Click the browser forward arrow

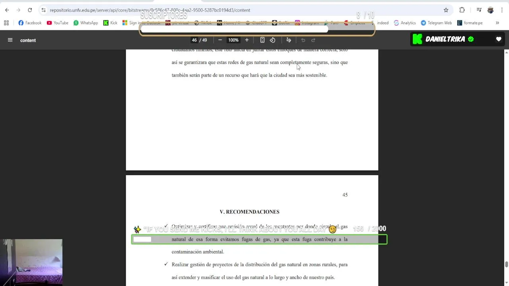[x=18, y=10]
